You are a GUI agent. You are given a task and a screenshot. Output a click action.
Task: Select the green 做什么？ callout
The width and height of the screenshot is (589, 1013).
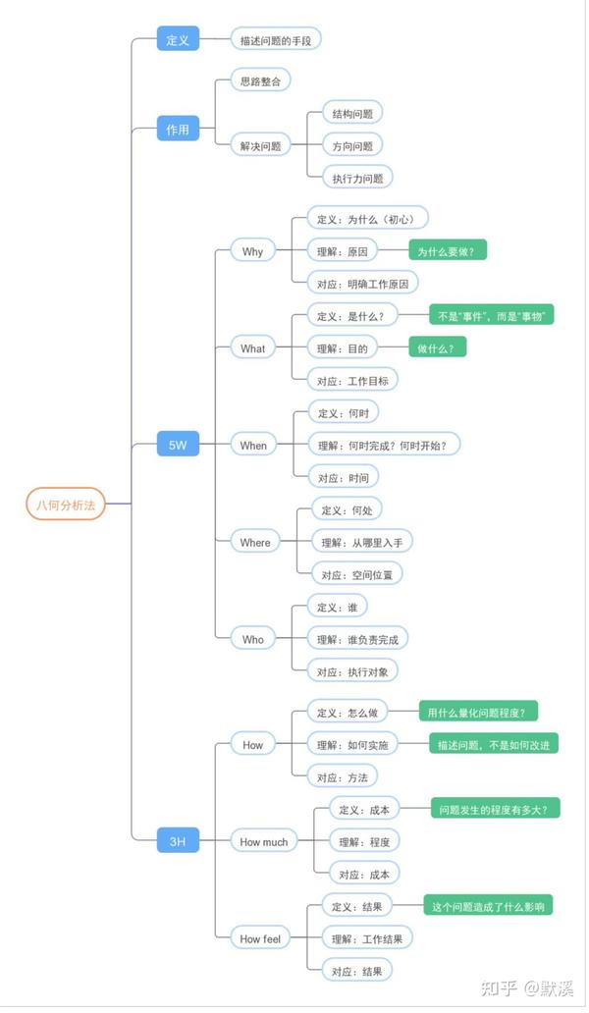pos(438,347)
